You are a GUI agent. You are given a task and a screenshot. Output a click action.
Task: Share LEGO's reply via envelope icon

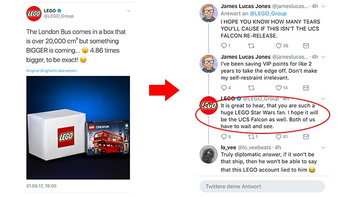pyautogui.click(x=306, y=137)
